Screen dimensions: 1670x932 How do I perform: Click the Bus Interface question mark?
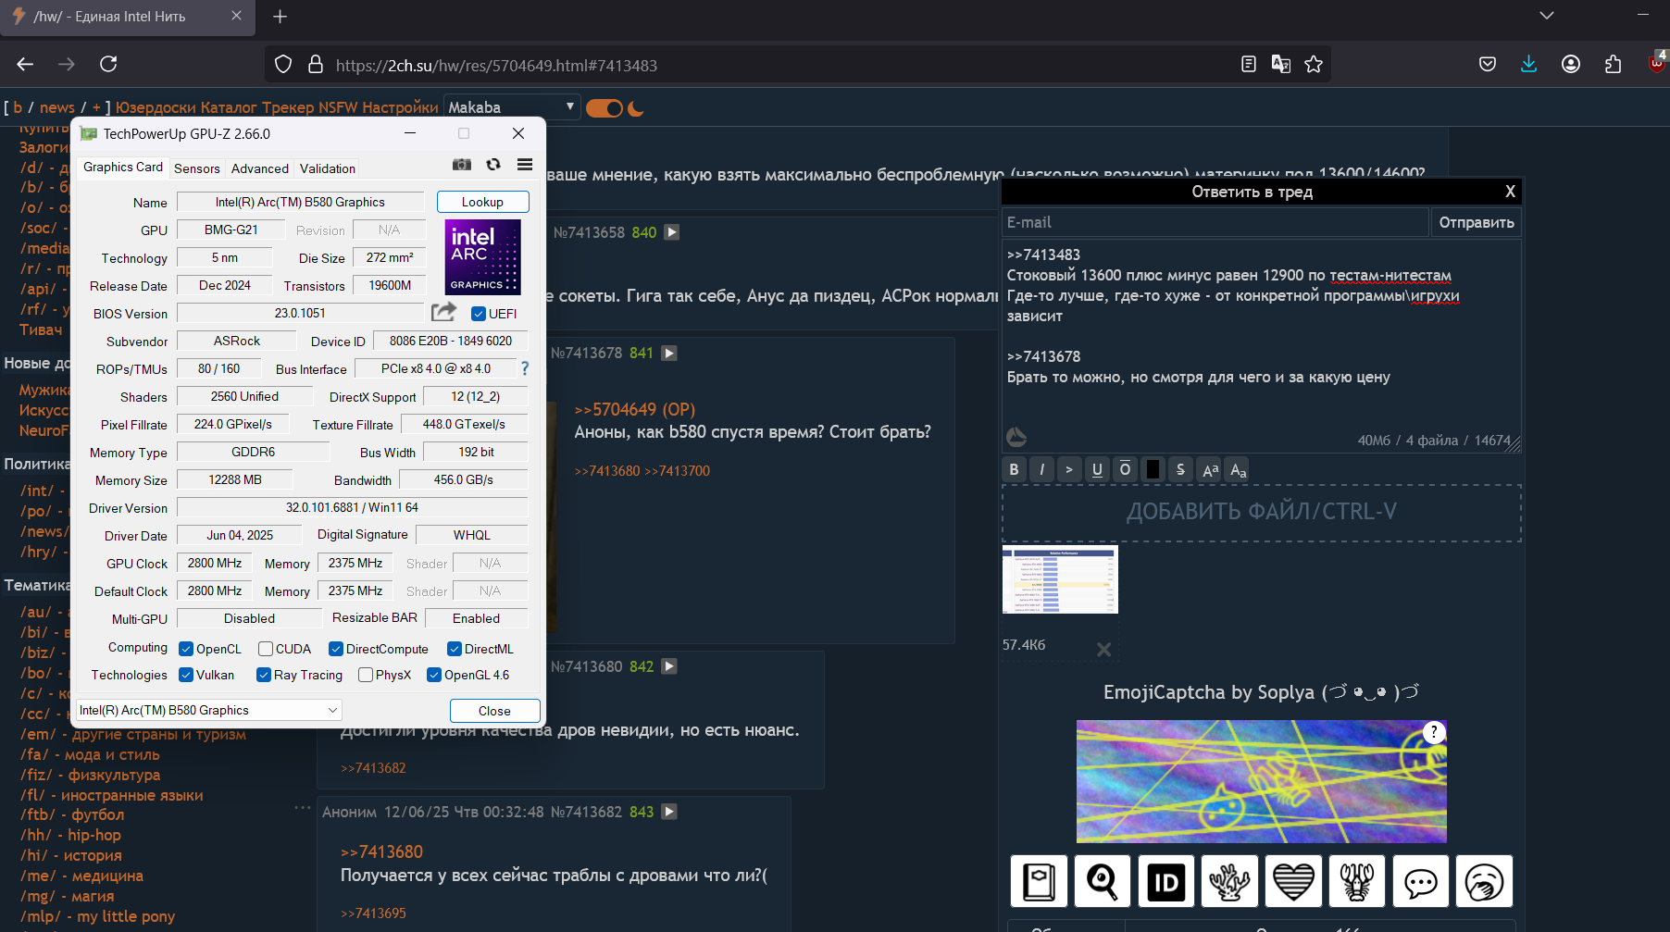tap(525, 368)
